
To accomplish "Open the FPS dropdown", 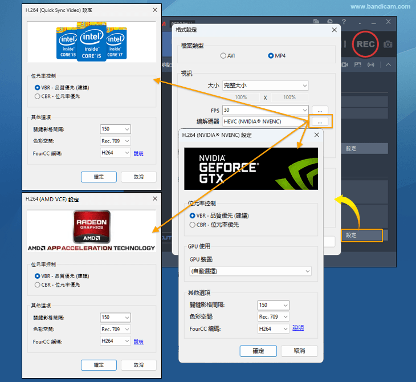I will 266,110.
